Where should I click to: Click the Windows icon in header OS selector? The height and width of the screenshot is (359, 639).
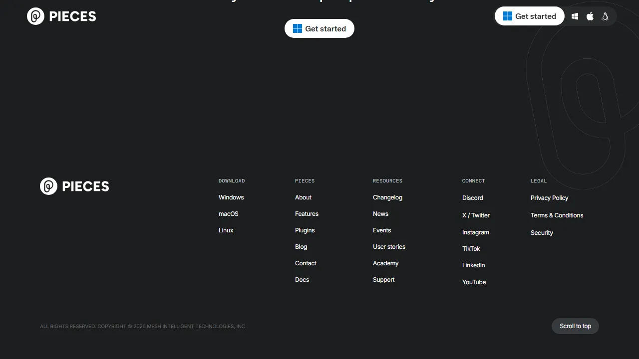[575, 16]
